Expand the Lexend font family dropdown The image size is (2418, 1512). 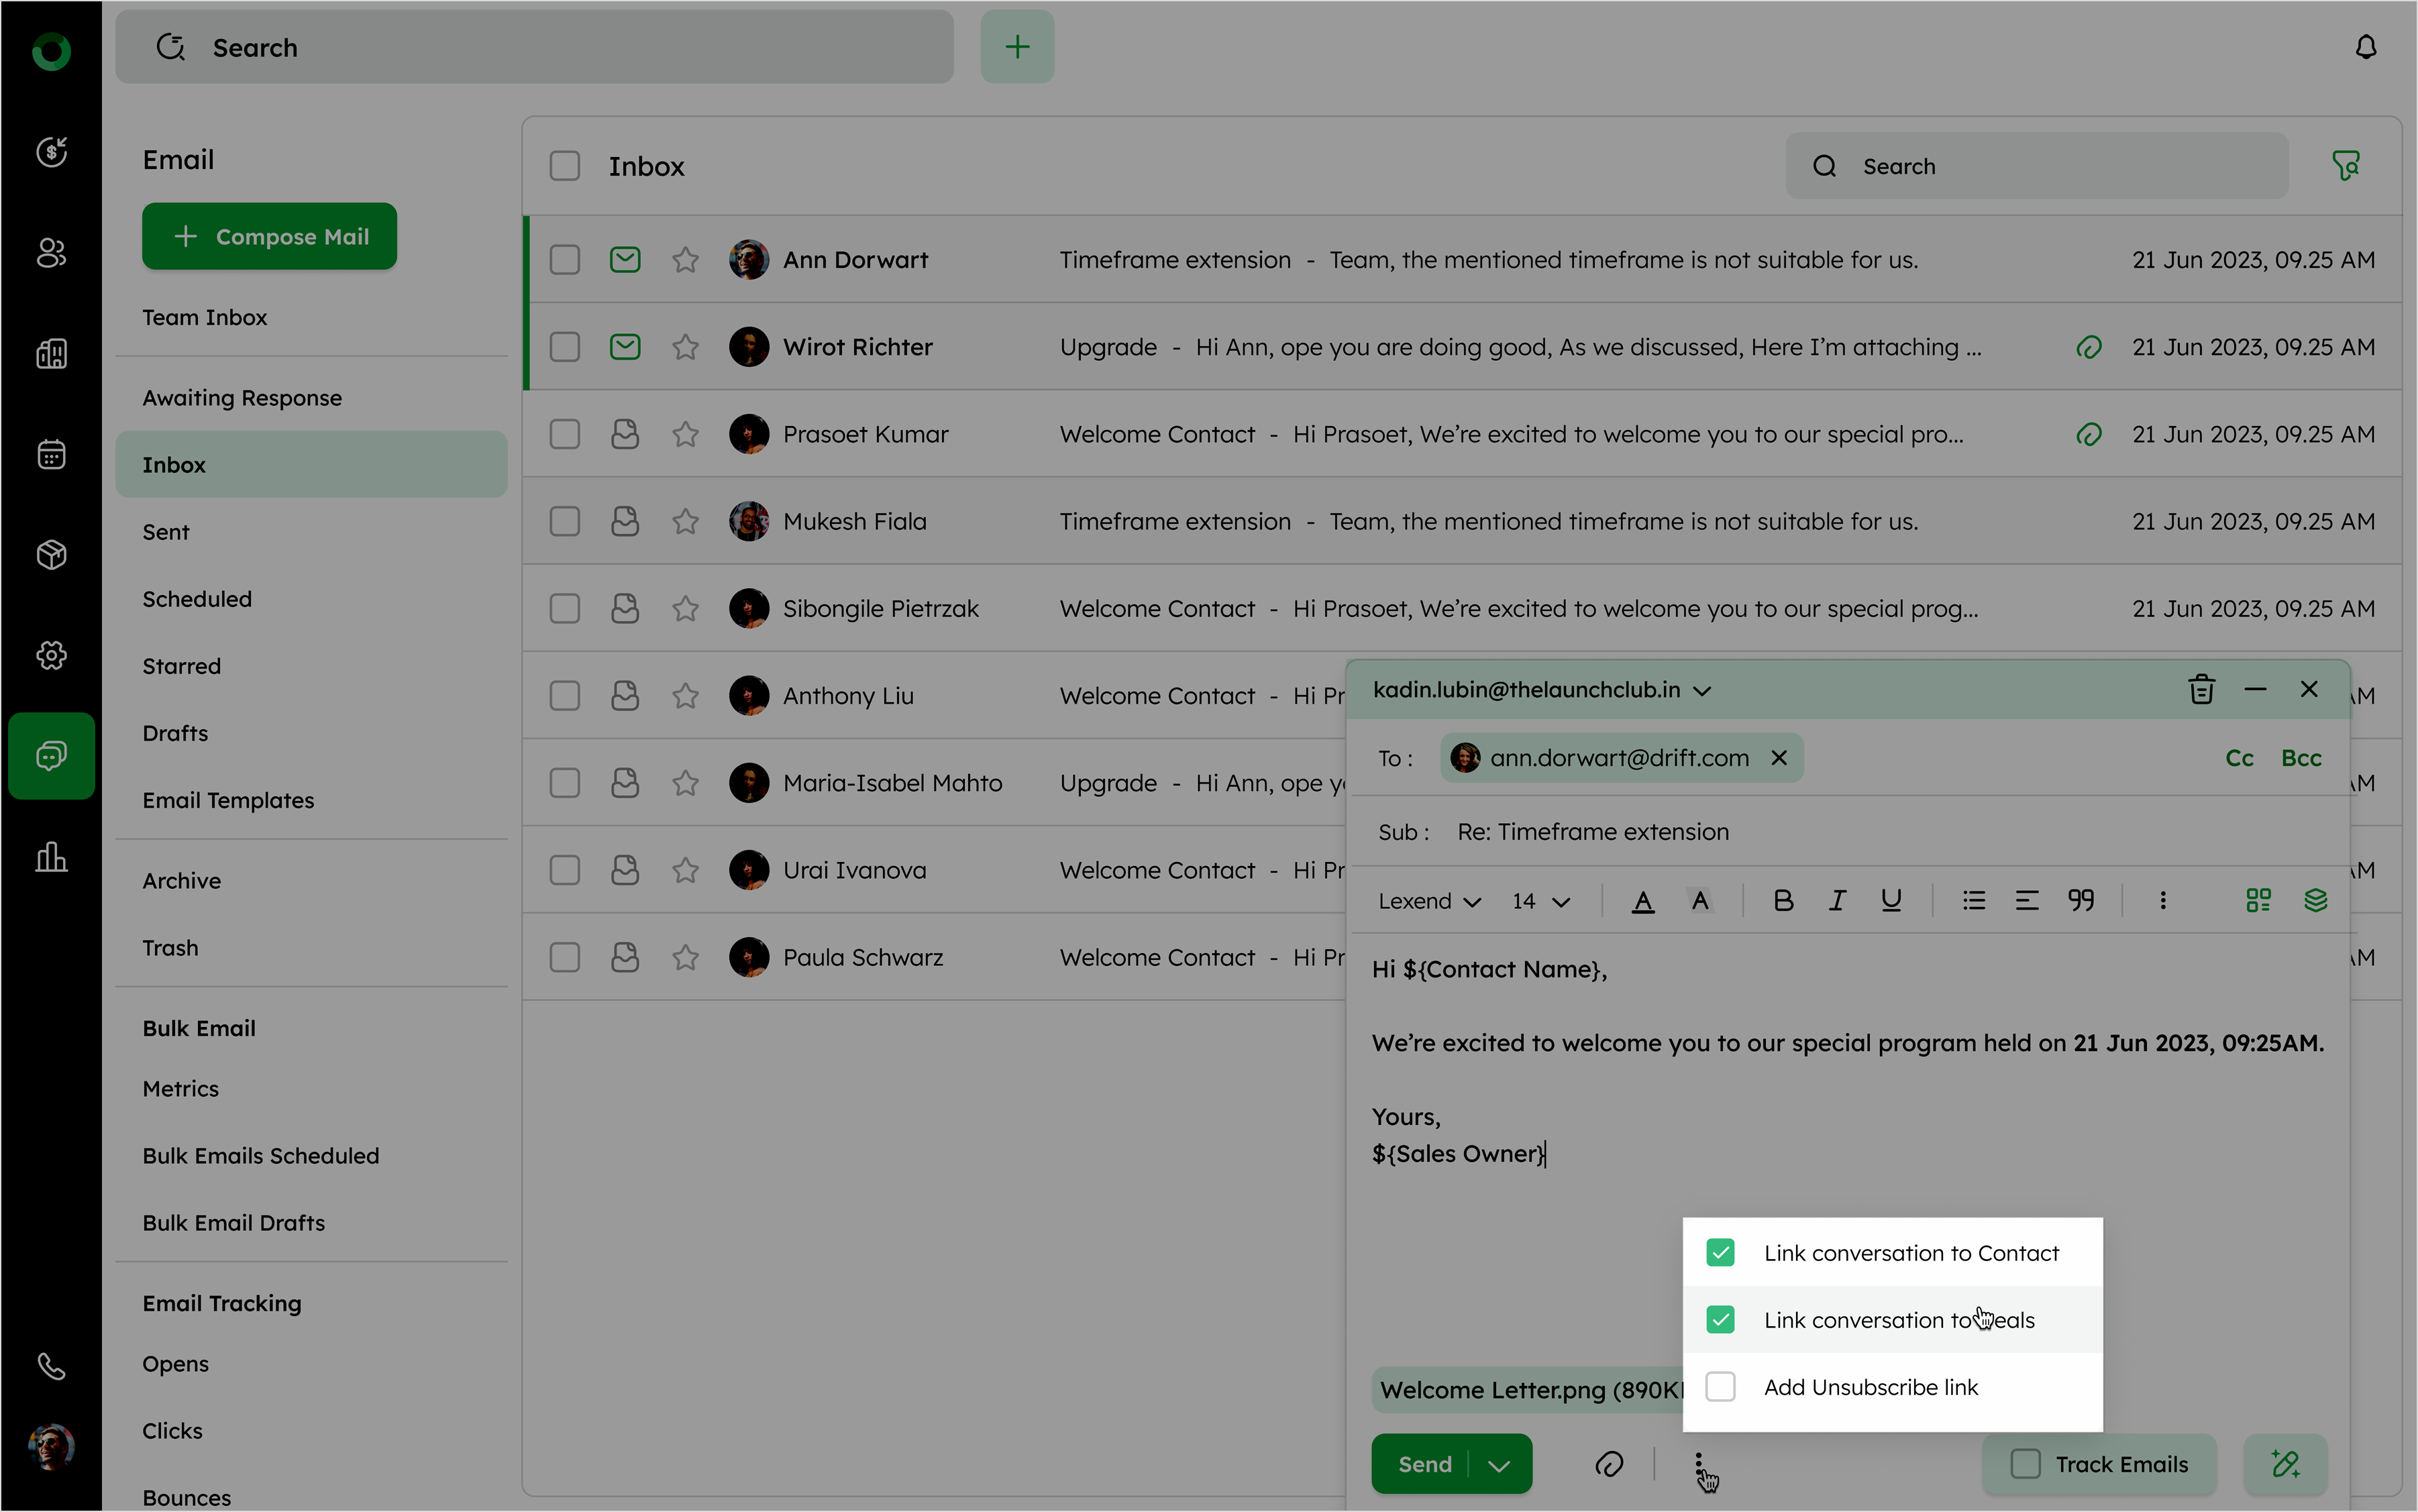1429,901
